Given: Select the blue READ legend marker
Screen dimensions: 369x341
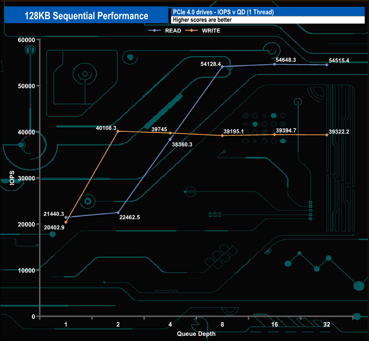Looking at the screenshot, I should pos(154,30).
